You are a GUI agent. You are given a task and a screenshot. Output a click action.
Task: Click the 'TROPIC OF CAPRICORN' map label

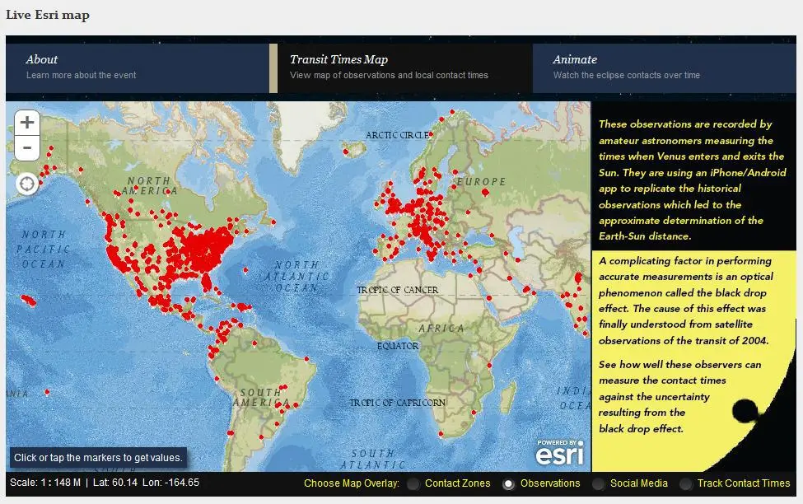click(398, 403)
